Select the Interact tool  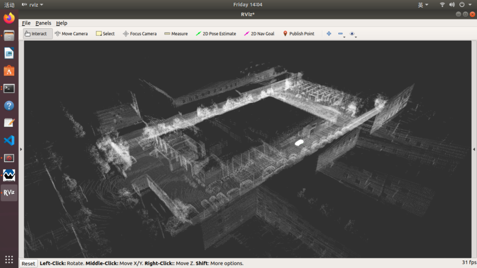[x=35, y=34]
